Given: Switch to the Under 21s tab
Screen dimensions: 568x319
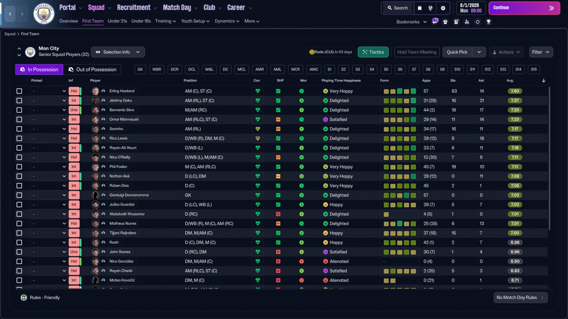Looking at the screenshot, I should tap(118, 21).
